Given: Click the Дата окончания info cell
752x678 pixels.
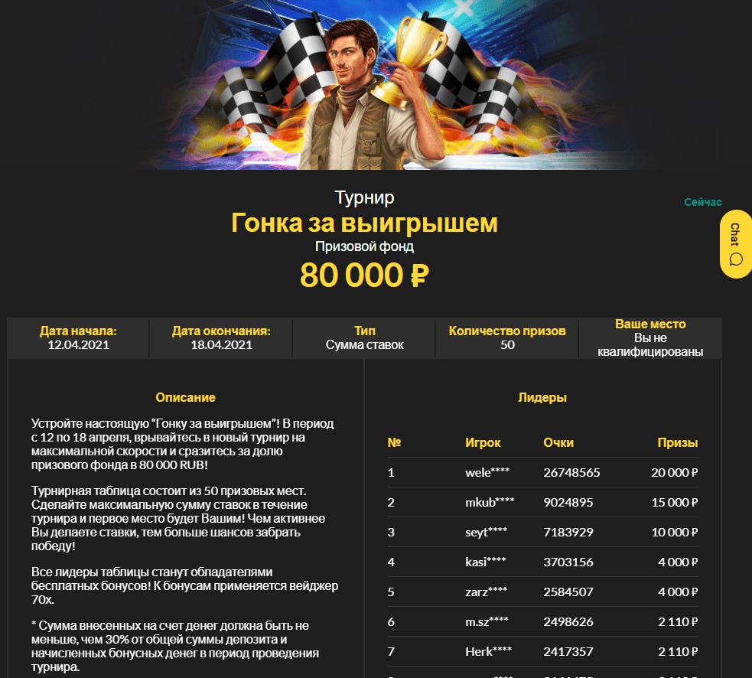Looking at the screenshot, I should click(221, 337).
